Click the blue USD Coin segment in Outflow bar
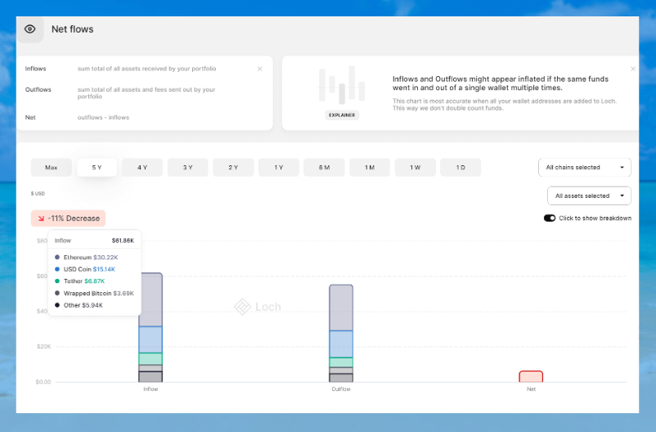656x432 pixels. pos(341,344)
